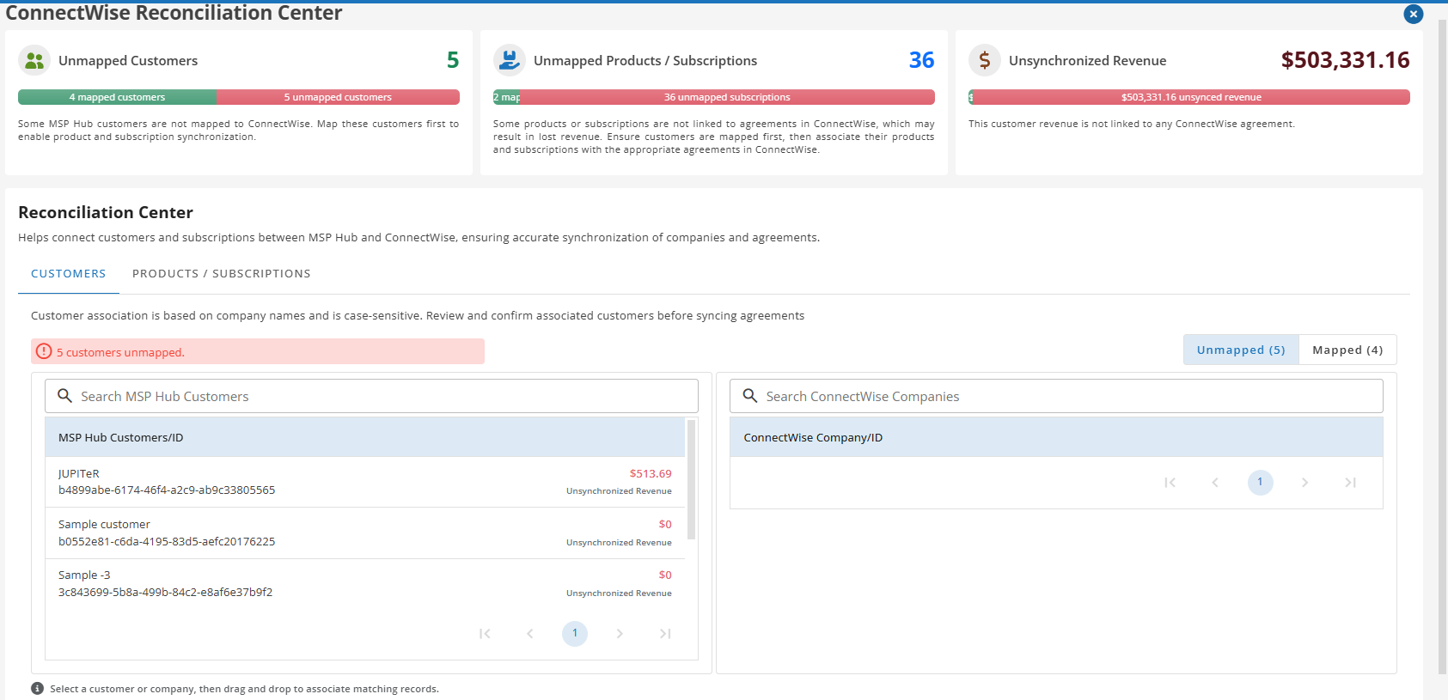Click the ConnectWise search magnifier icon
This screenshot has width=1448, height=700.
click(750, 396)
